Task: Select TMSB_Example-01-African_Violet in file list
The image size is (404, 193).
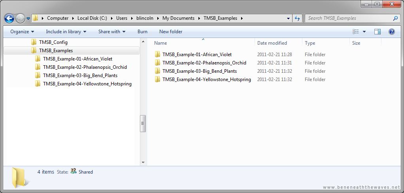Action: pos(197,55)
